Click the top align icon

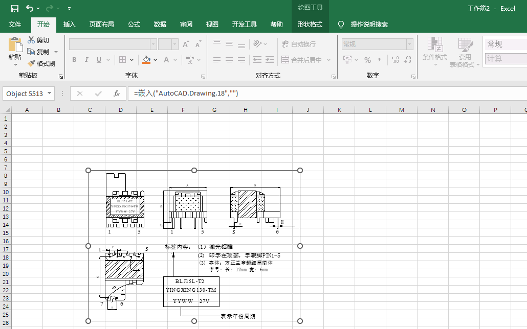pos(217,42)
